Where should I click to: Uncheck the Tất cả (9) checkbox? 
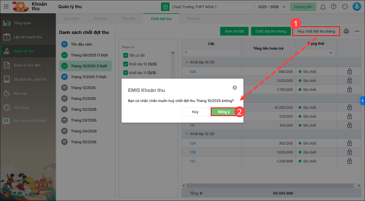point(126,55)
